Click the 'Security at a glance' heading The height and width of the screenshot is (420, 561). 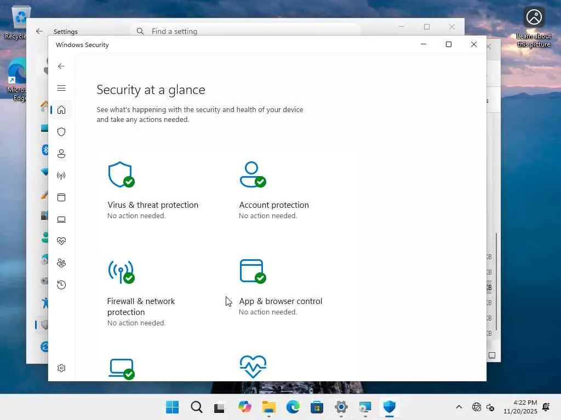click(x=151, y=90)
